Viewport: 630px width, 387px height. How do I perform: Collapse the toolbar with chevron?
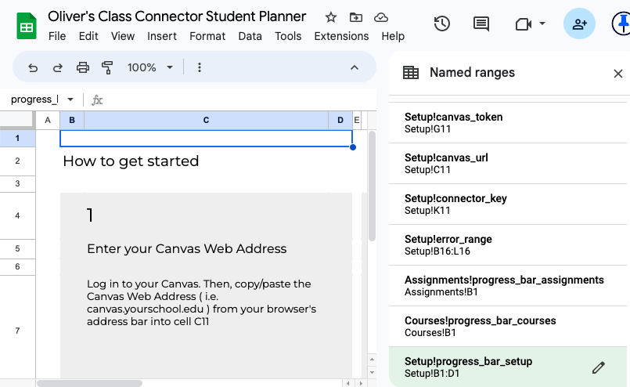[x=355, y=67]
